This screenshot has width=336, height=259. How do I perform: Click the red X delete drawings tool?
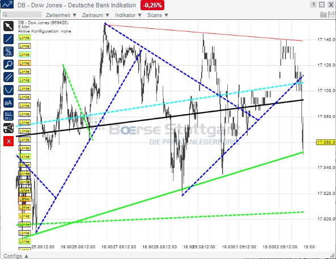click(8, 141)
